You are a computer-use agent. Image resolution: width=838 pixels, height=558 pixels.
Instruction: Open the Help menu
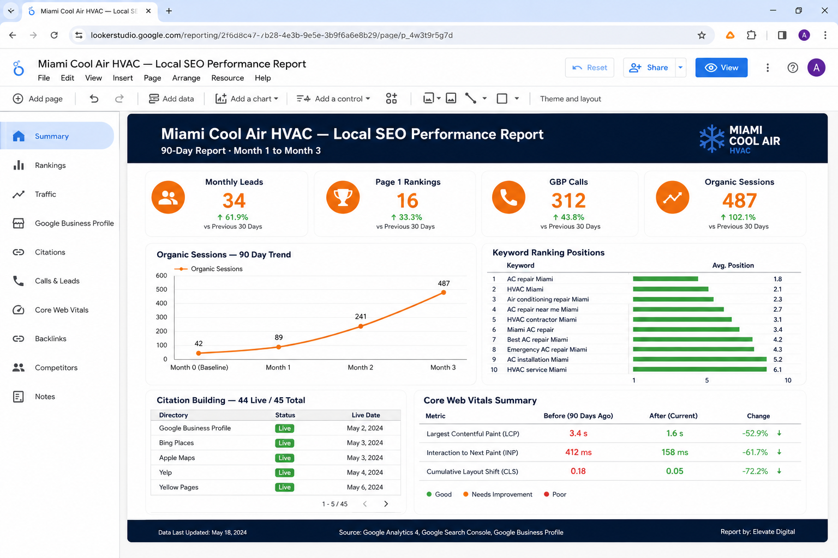coord(263,78)
